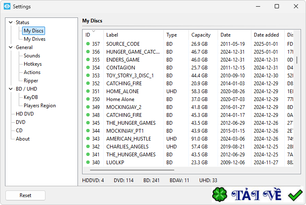The image size is (306, 205).
Task: Select CHARLIES_ANGELS disc label
Action: click(127, 147)
